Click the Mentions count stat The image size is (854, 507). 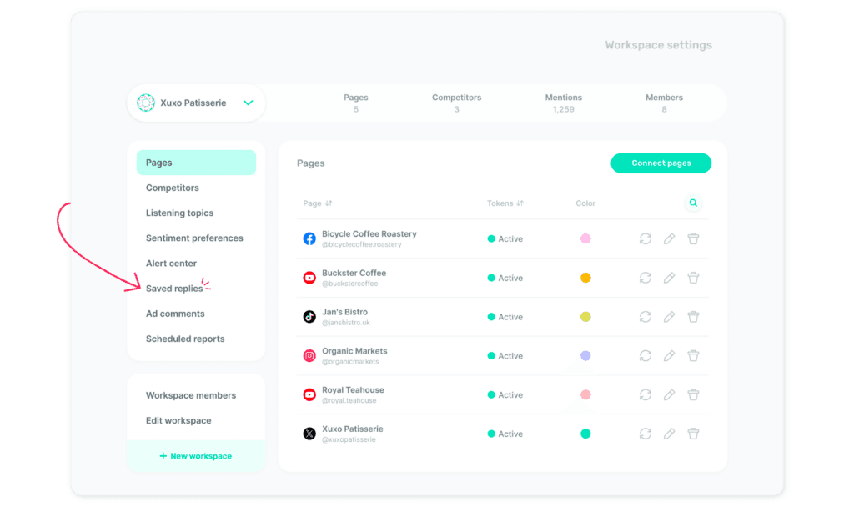click(563, 103)
